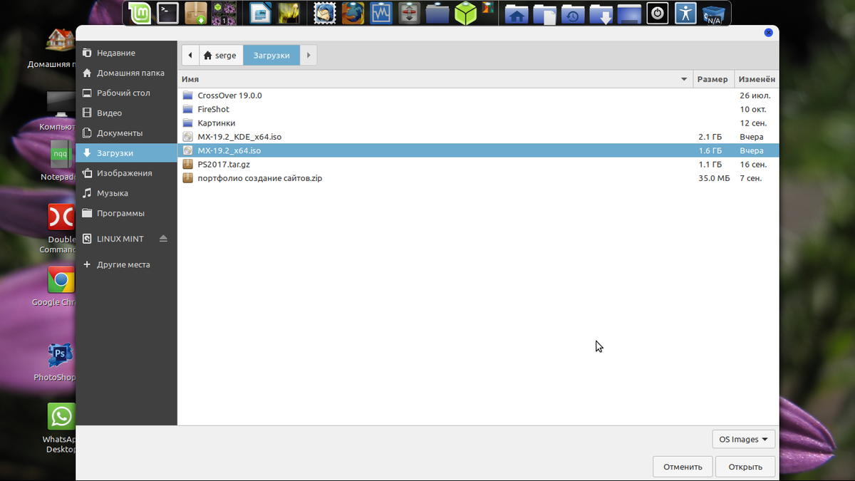Sort by Размер column header

[x=713, y=79]
